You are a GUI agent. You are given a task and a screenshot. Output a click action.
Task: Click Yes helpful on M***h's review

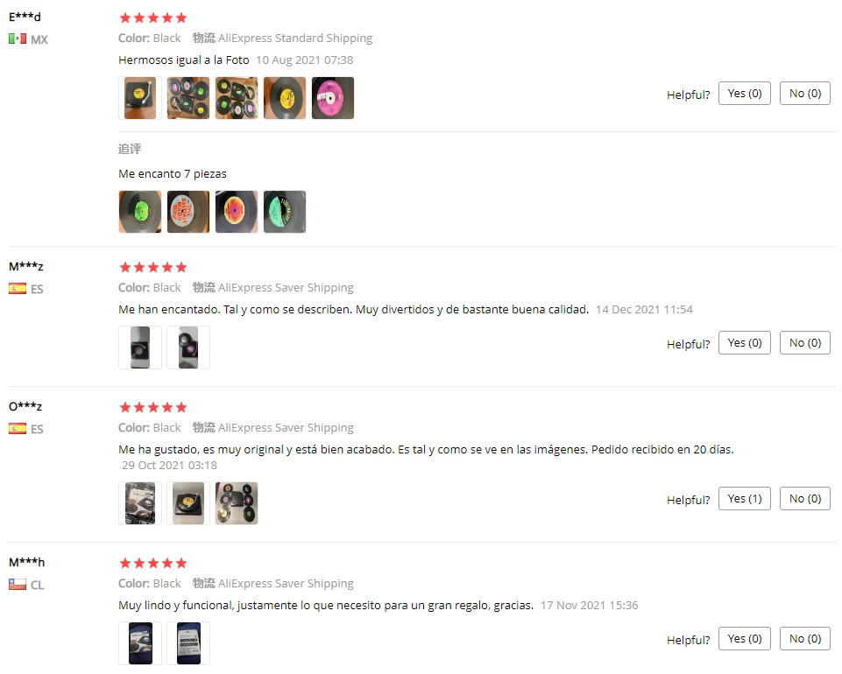[744, 639]
